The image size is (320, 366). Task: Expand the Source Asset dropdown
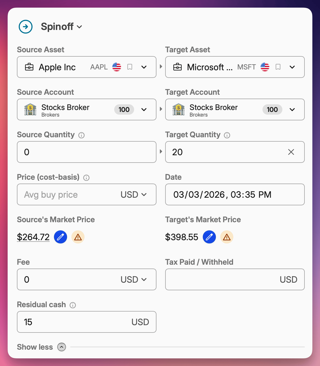(144, 67)
